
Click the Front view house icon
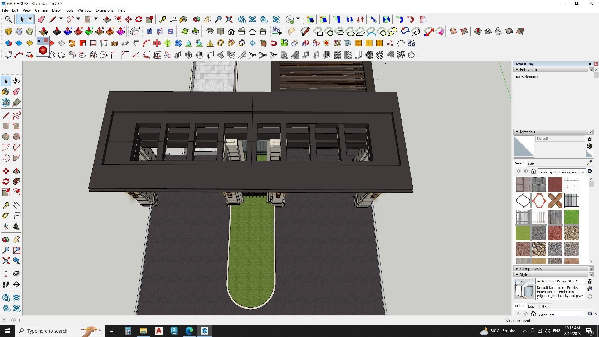click(x=231, y=31)
